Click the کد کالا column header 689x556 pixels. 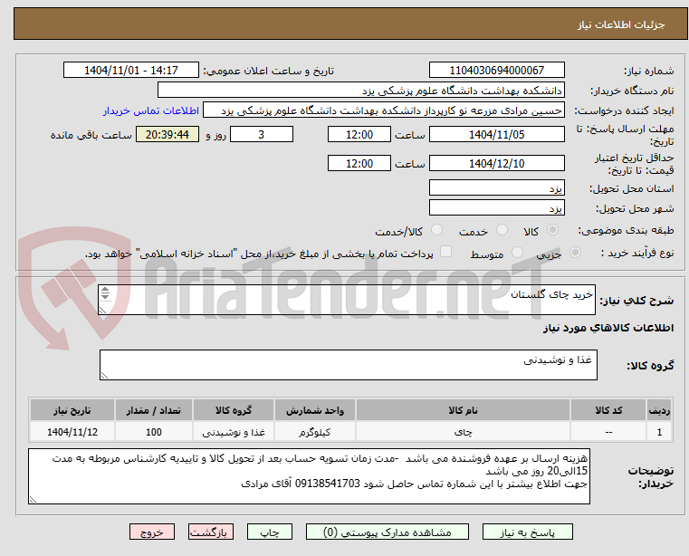coord(608,410)
